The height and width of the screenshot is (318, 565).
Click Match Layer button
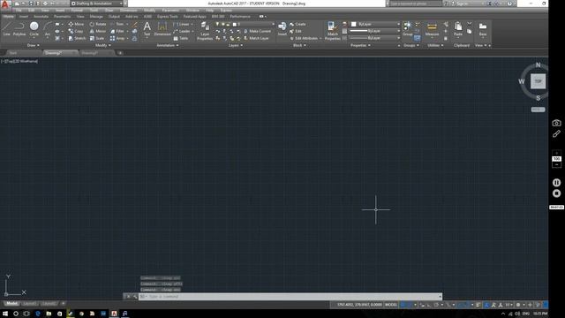(x=256, y=38)
